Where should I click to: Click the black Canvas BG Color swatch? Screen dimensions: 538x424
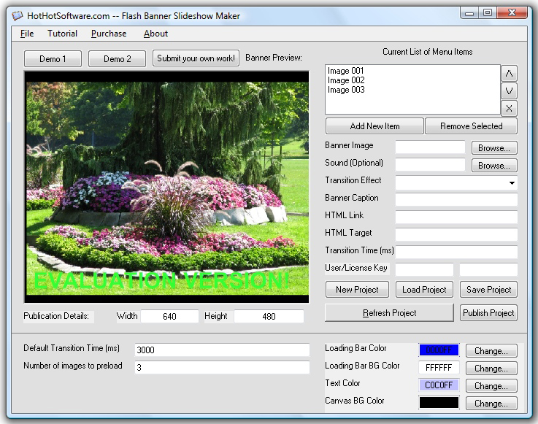pyautogui.click(x=439, y=403)
